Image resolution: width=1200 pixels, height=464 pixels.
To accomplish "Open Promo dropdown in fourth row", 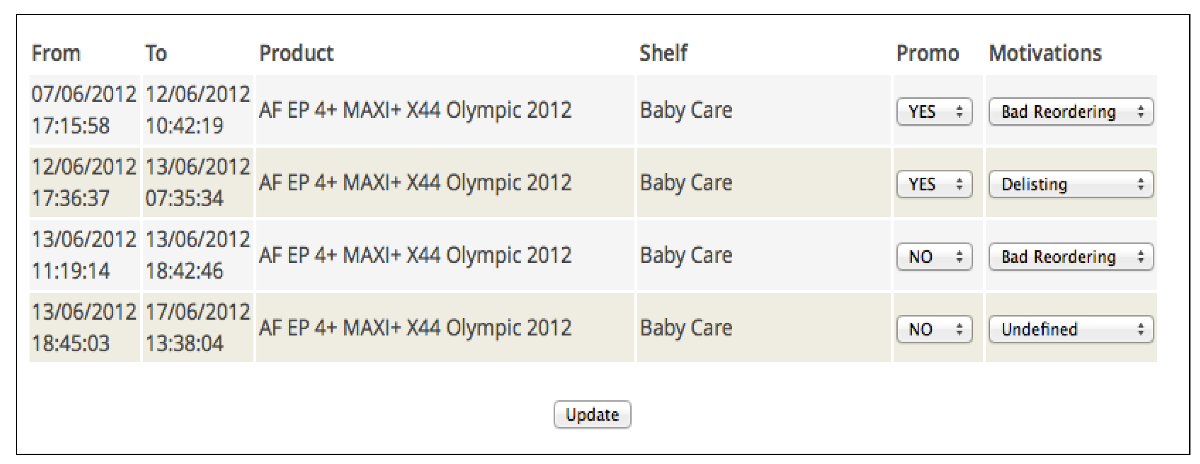I will pyautogui.click(x=934, y=329).
